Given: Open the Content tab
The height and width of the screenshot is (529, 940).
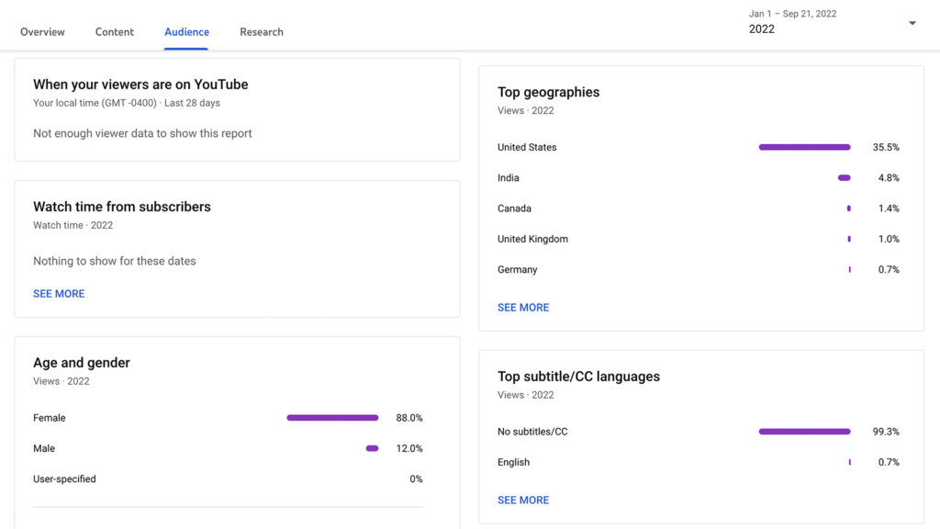Looking at the screenshot, I should 114,31.
